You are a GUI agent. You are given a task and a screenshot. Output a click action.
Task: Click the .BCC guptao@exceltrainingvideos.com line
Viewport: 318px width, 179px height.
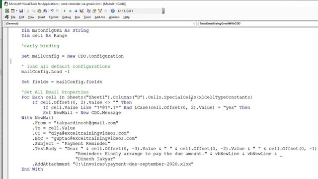coord(84,138)
